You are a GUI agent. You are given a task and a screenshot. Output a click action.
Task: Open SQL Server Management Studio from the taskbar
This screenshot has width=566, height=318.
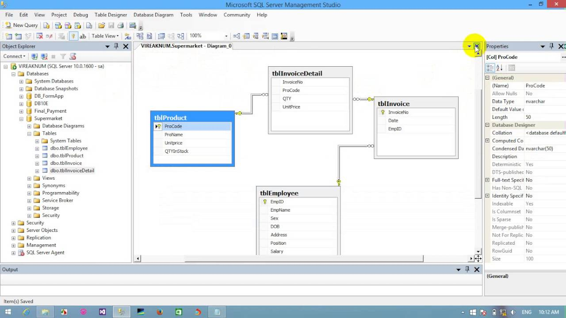(121, 312)
